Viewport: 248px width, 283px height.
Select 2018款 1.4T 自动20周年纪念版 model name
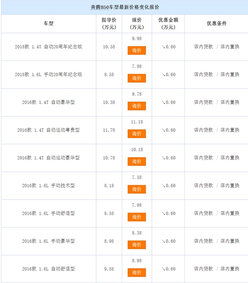click(x=48, y=47)
